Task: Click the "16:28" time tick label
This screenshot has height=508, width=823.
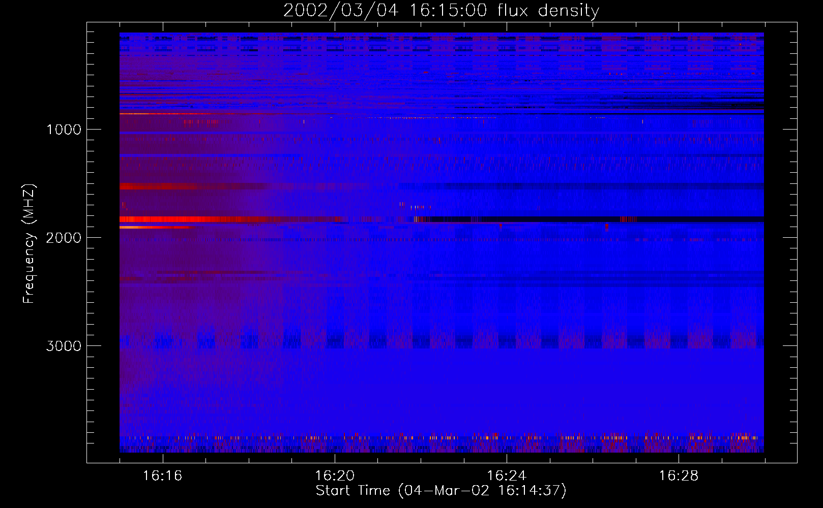Action: coord(679,475)
